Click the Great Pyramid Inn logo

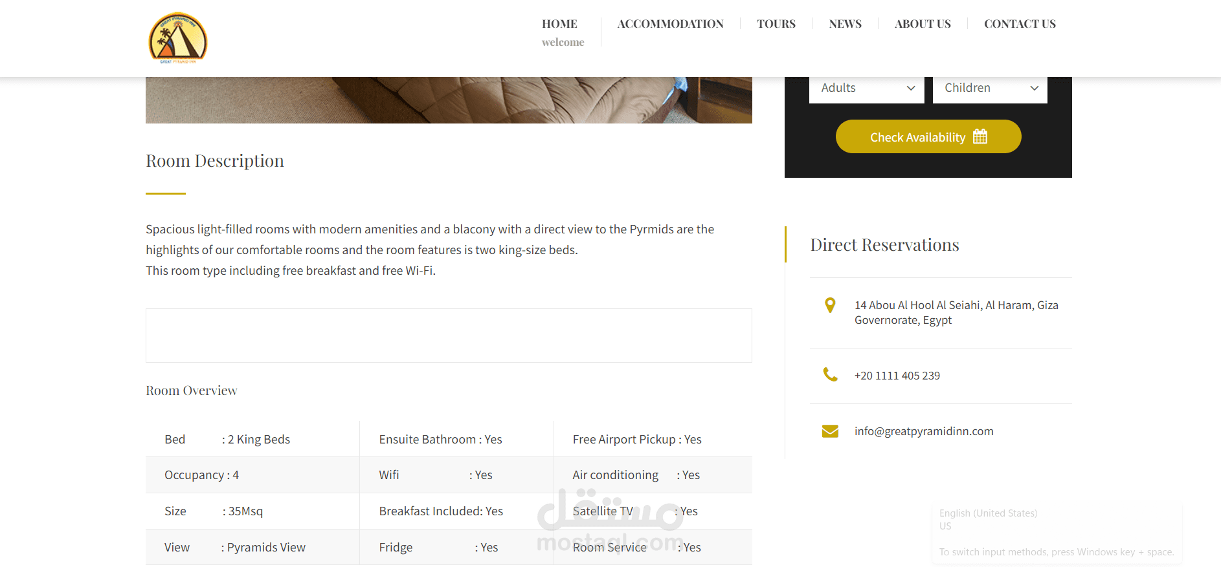pyautogui.click(x=178, y=38)
